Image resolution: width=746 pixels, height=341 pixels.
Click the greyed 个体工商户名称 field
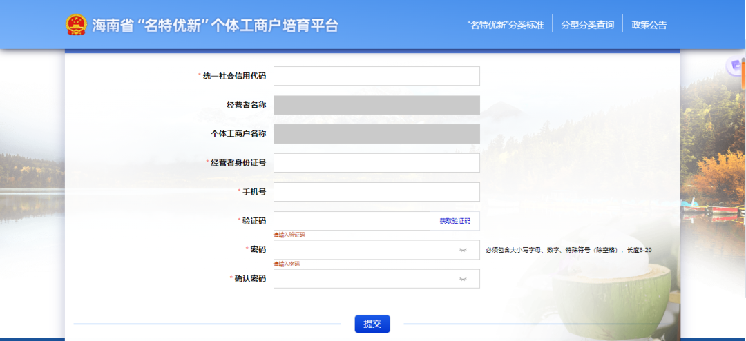point(376,134)
